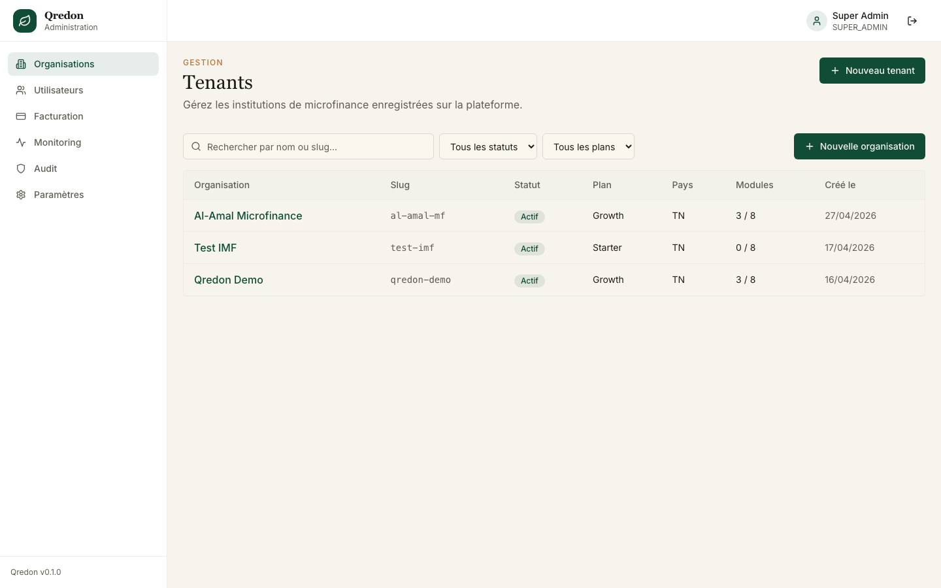
Task: Click the Super Admin avatar icon
Action: (817, 21)
